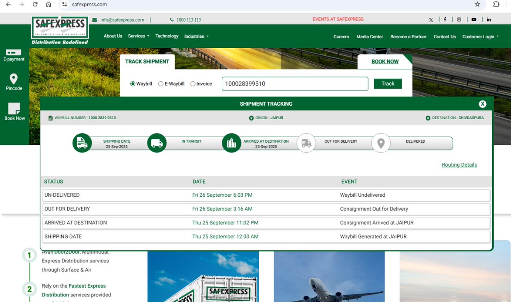Open the Media Center page
Viewport: 511px width, 302px height.
[370, 37]
